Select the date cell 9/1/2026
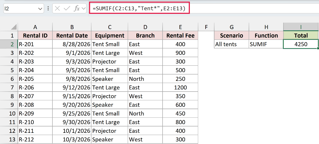Viewport: 319px width, 144px height. pyautogui.click(x=72, y=53)
